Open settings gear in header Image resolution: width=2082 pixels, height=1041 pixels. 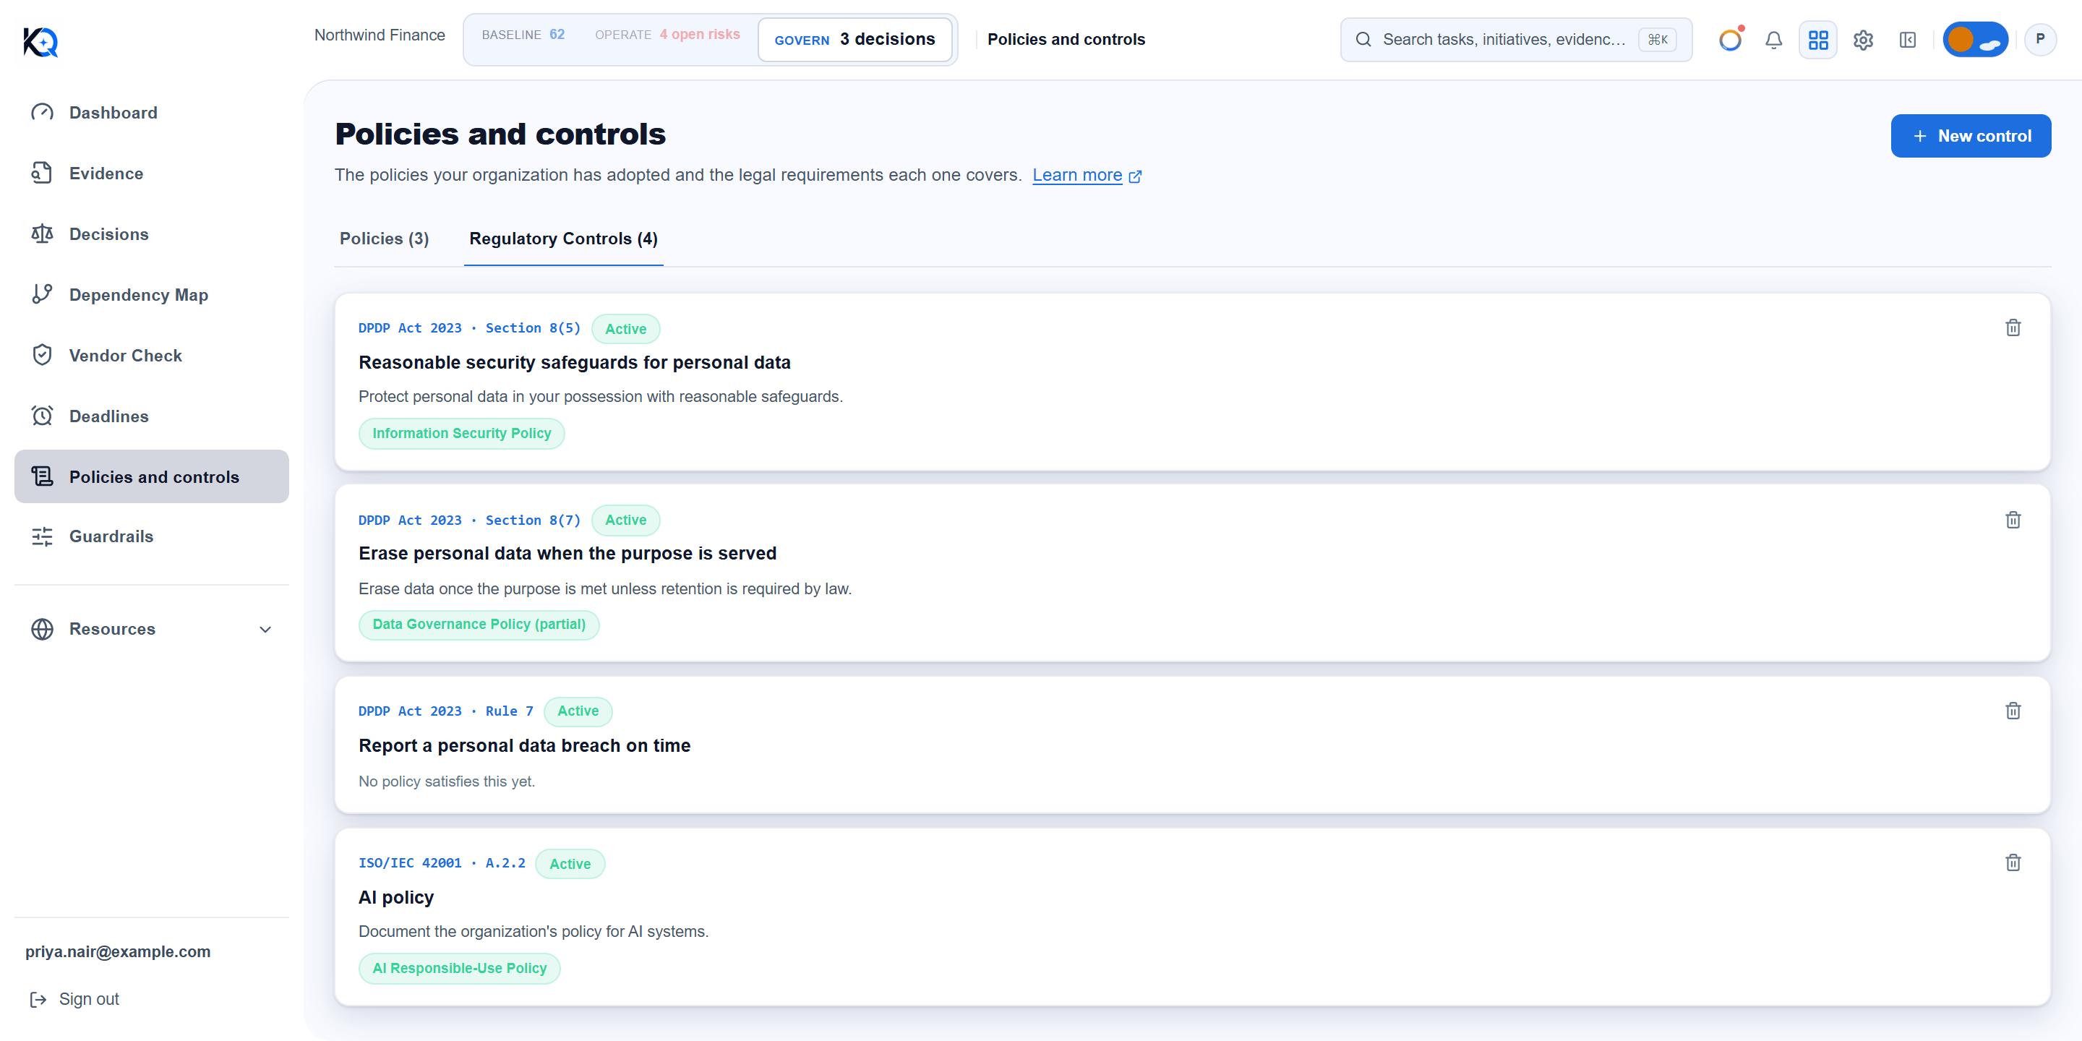[1863, 40]
